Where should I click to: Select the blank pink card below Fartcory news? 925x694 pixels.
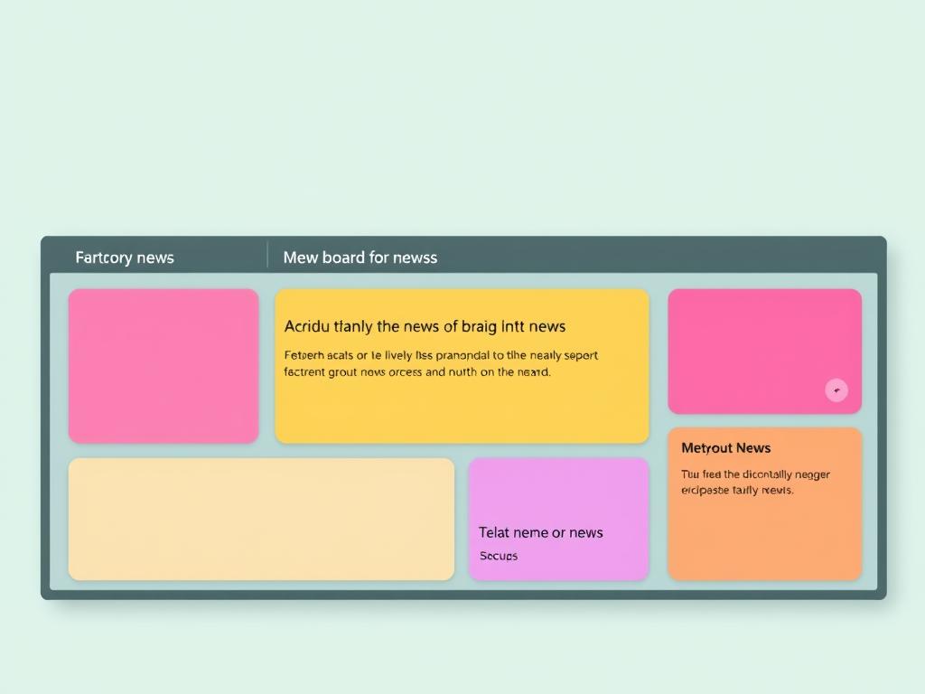pos(164,366)
